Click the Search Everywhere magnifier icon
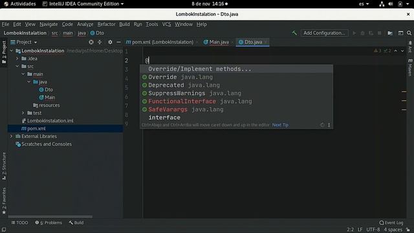Image resolution: width=414 pixels, height=233 pixels. 409,33
